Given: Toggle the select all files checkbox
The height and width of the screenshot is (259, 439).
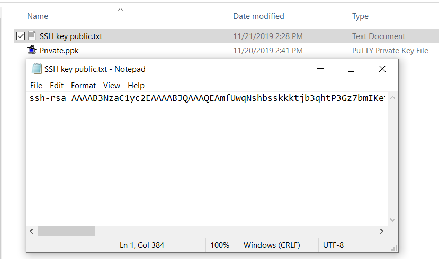Looking at the screenshot, I should 16,16.
